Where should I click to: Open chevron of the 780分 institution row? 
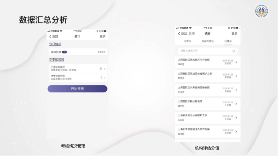(236, 62)
